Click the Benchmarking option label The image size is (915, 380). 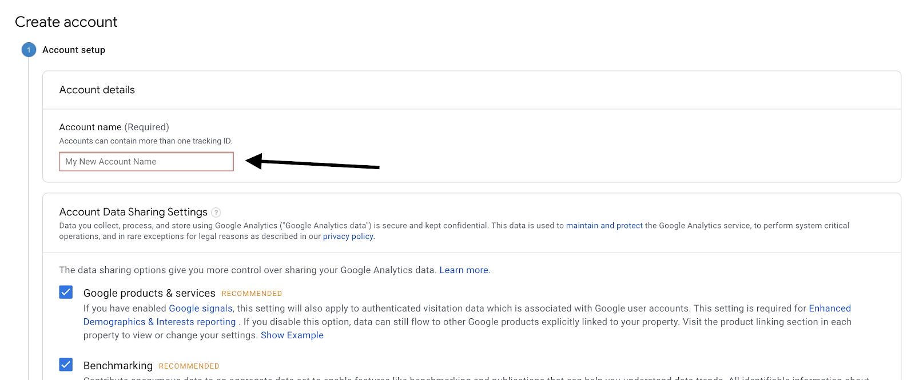(x=118, y=366)
